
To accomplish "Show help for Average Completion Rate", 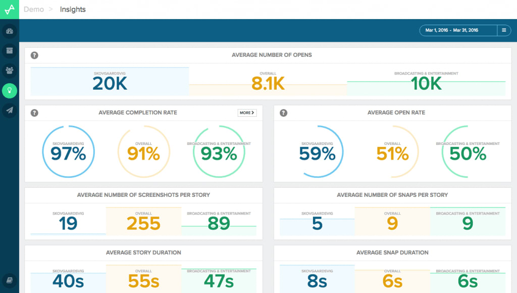I will (34, 113).
